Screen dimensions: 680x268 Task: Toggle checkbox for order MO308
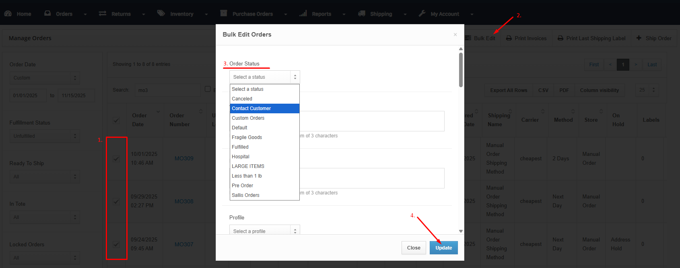pyautogui.click(x=116, y=201)
